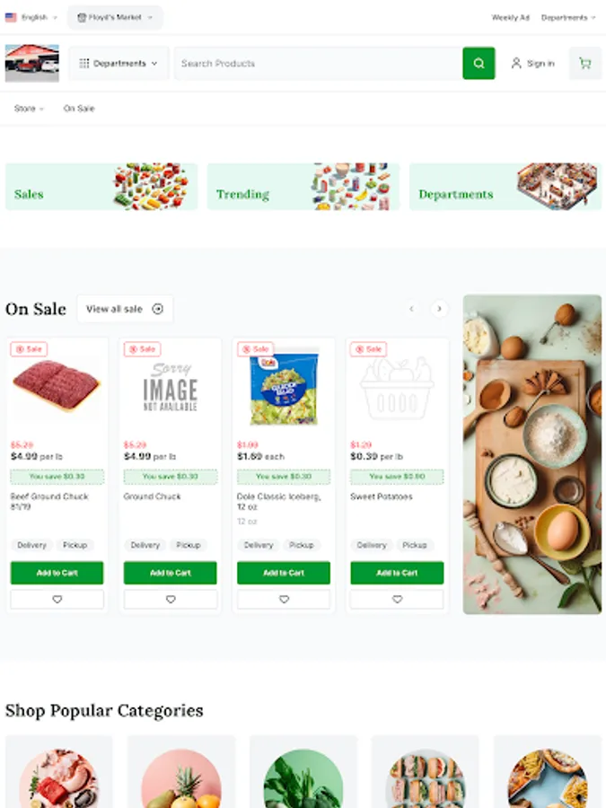606x808 pixels.
Task: Open the Floyd's Market store selector
Action: pyautogui.click(x=115, y=18)
